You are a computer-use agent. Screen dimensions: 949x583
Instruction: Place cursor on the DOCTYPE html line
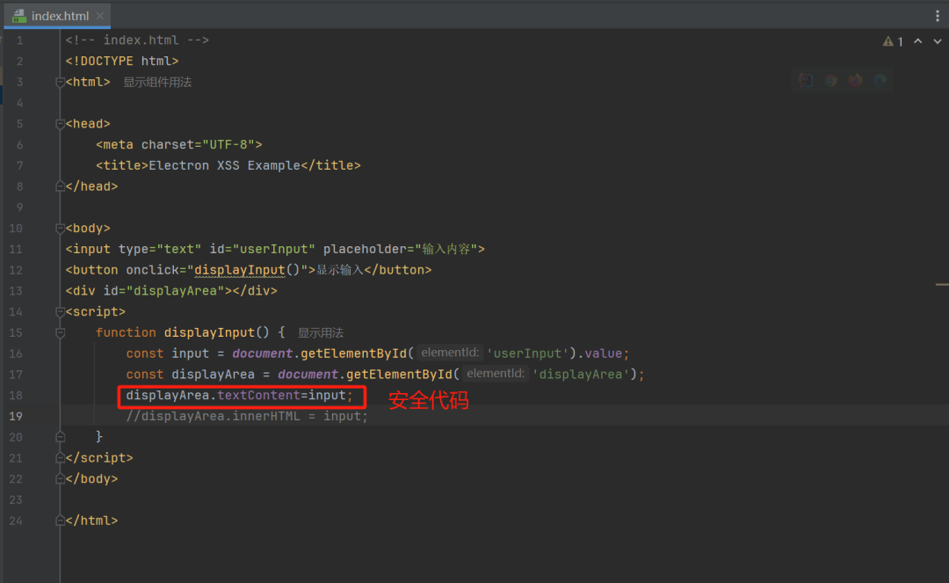tap(121, 62)
